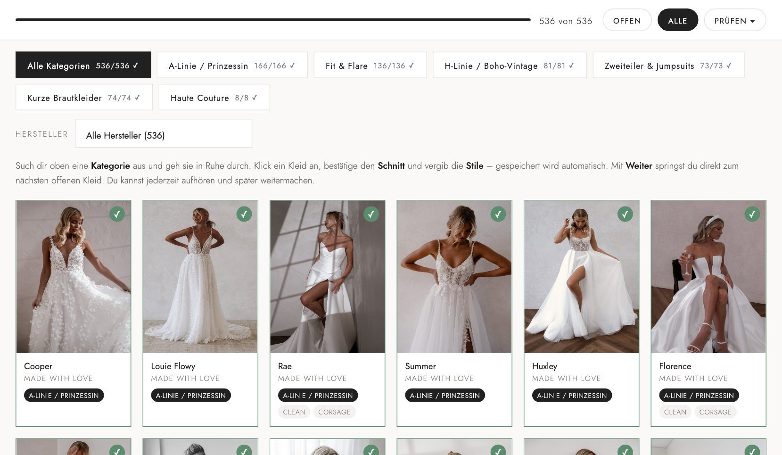Select the Alle Kategorien tab
The height and width of the screenshot is (455, 782).
[x=83, y=65]
